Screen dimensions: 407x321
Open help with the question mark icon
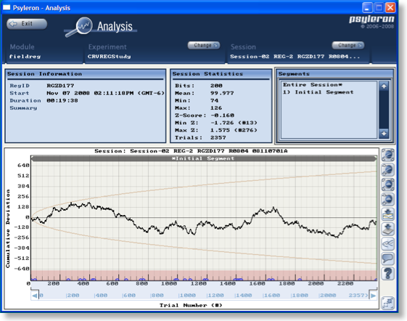pyautogui.click(x=388, y=274)
